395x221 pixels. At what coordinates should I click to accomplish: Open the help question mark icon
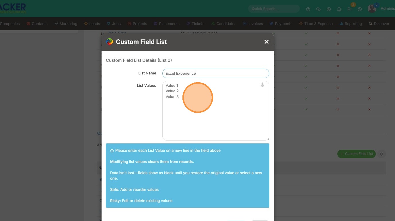(x=308, y=9)
